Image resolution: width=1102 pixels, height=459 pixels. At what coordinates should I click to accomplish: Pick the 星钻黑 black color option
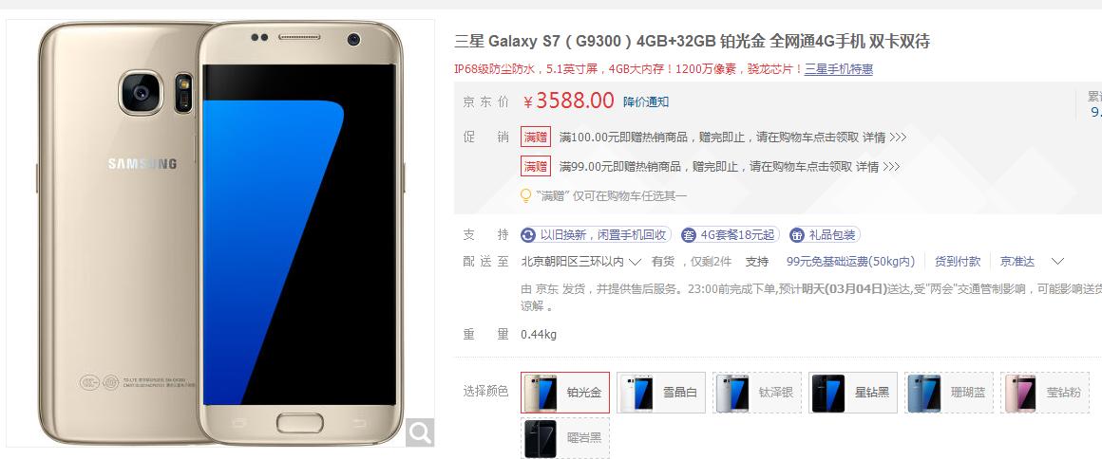[x=853, y=393]
